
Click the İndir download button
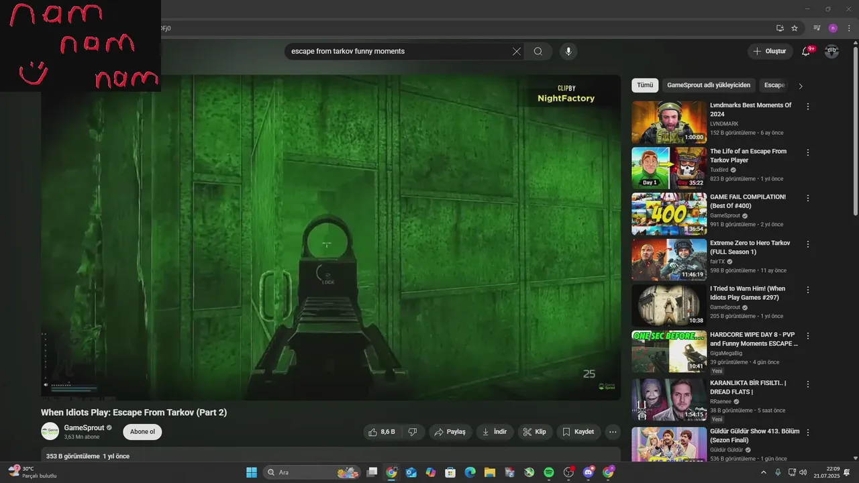pyautogui.click(x=495, y=432)
